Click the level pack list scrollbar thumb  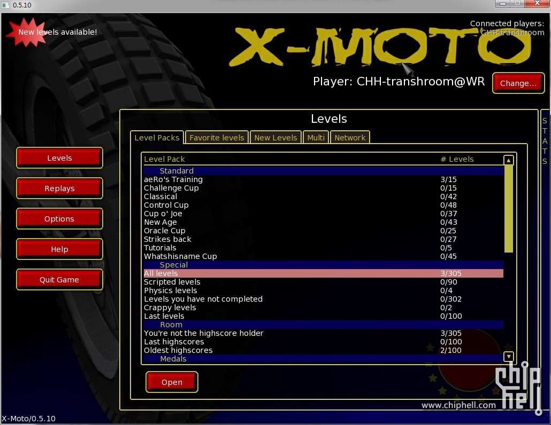point(508,209)
